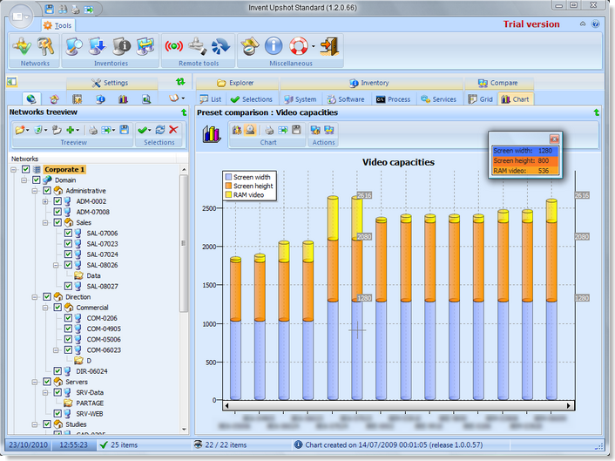
Task: Toggle the Studies checkbox
Action: (47, 424)
